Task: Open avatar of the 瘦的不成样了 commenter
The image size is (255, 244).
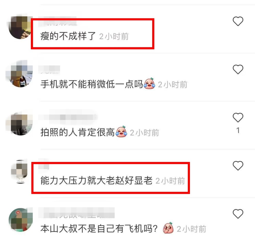Action: click(21, 27)
